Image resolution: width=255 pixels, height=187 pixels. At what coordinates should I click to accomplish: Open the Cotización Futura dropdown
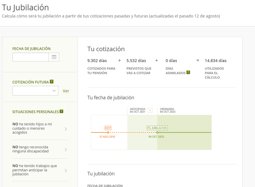click(x=35, y=91)
